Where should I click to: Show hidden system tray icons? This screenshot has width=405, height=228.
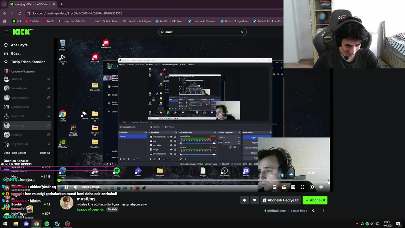357,224
